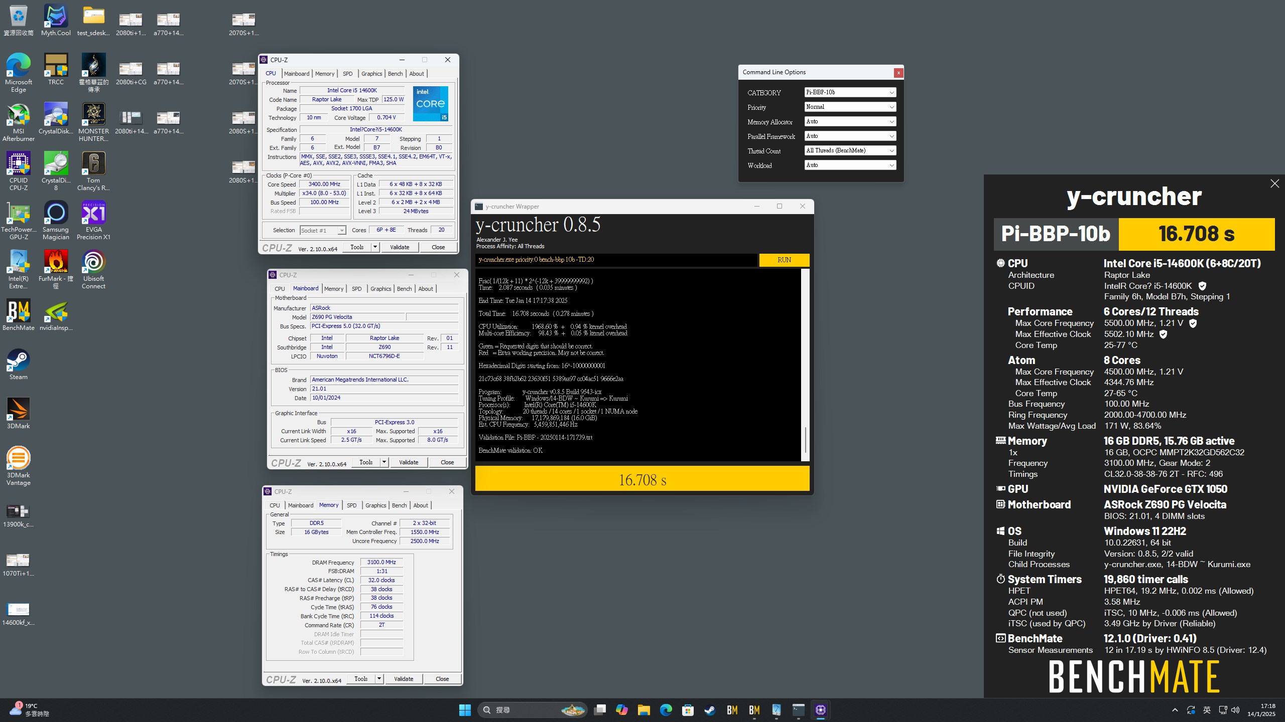Open Graphics tab in Mainboard CPU-Z window
The width and height of the screenshot is (1285, 722).
coord(380,289)
